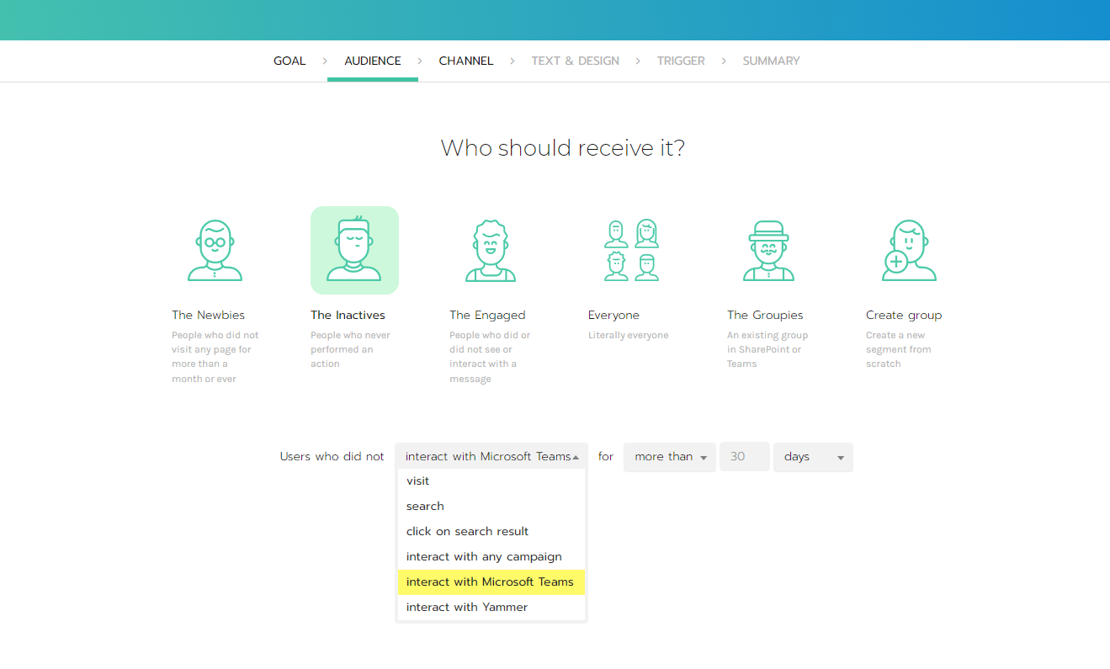Viewport: 1110px width, 669px height.
Task: Select The Newbies audience icon
Action: 215,250
